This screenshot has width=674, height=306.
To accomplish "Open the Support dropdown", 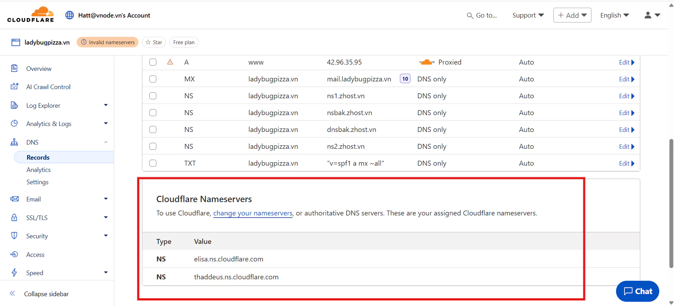I will [x=528, y=15].
